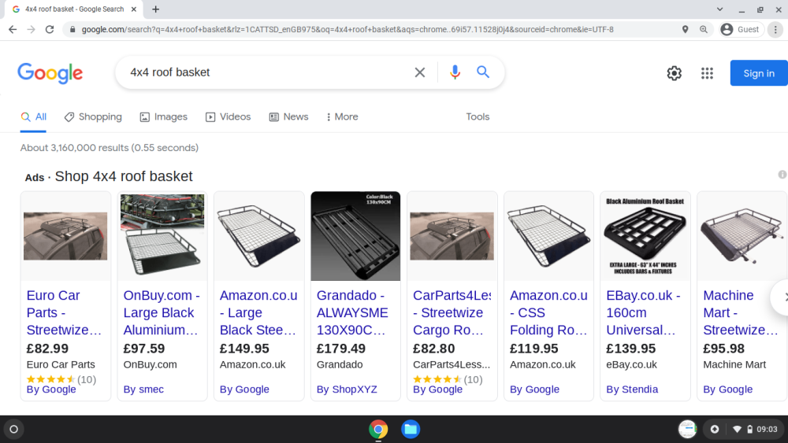
Task: Click the OnBuy.com roof basket image
Action: 162,234
